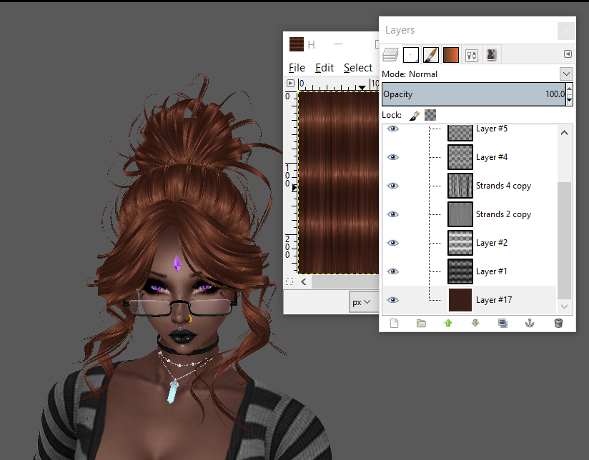
Task: Toggle the Quick Mask button below the ruler
Action: pyautogui.click(x=289, y=281)
